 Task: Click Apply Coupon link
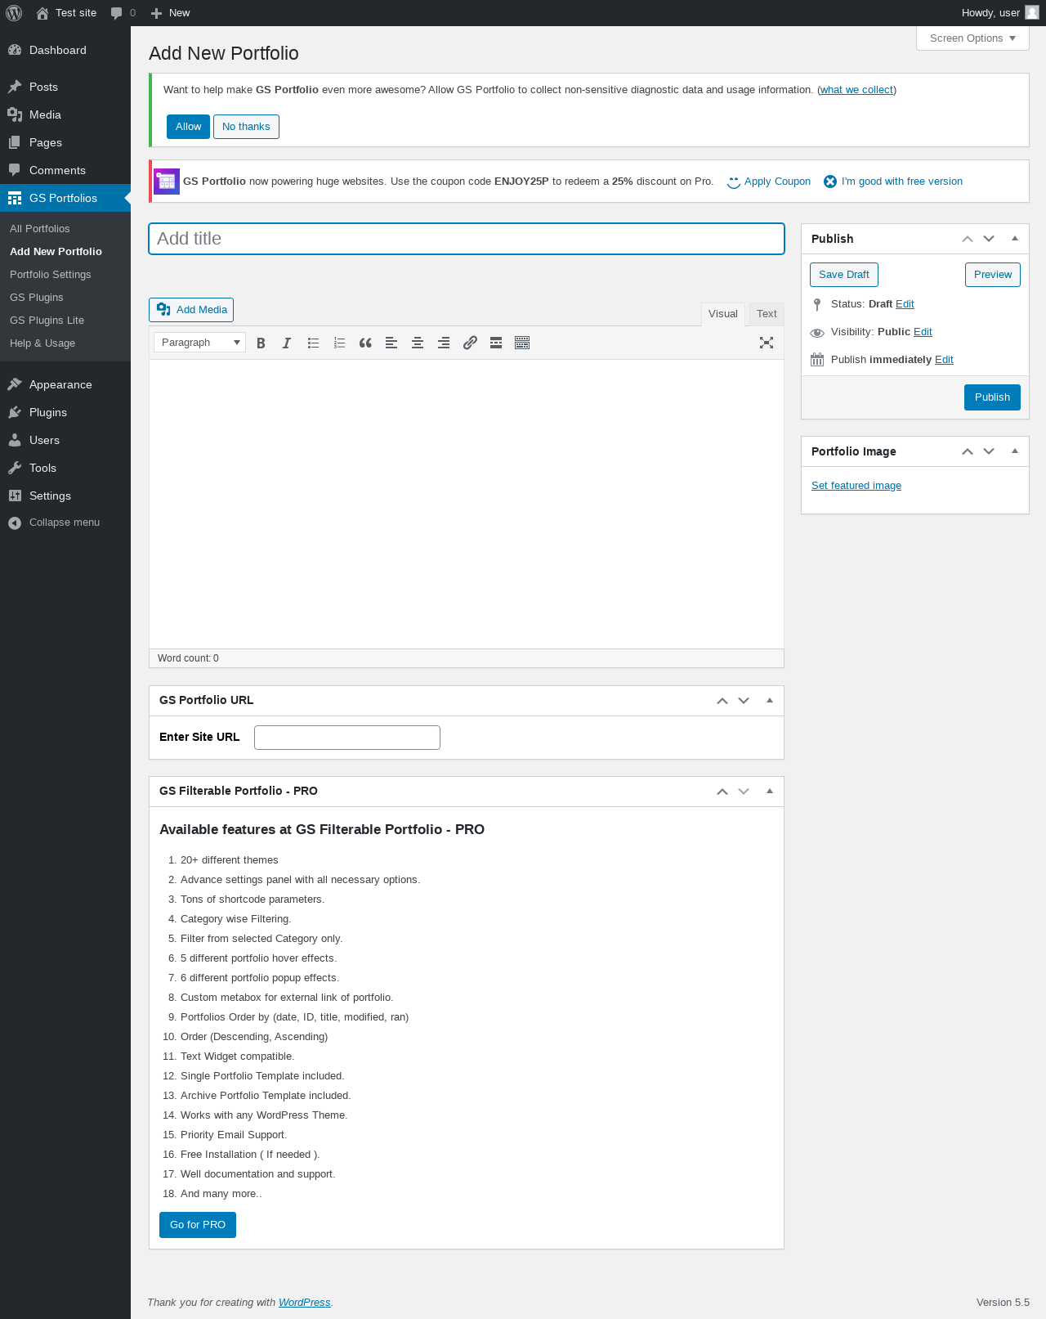(x=768, y=182)
